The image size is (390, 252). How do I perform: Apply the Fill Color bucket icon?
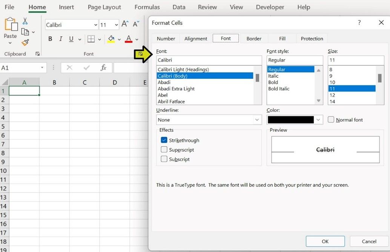pos(111,39)
